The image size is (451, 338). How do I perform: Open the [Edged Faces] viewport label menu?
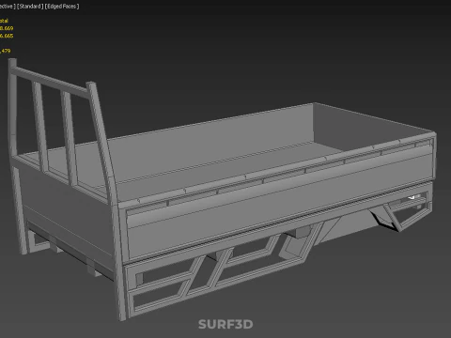[62, 7]
